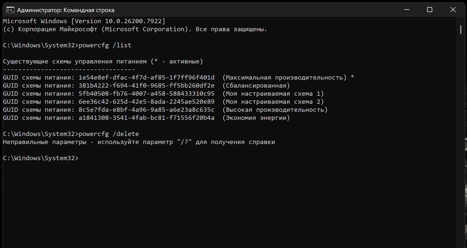Click the 'powercfg /delete' command text
Screen dimensions: 467x248
[109, 134]
